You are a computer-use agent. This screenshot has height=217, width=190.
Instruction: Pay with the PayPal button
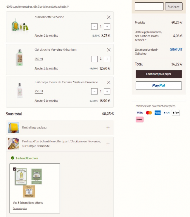pos(159,85)
